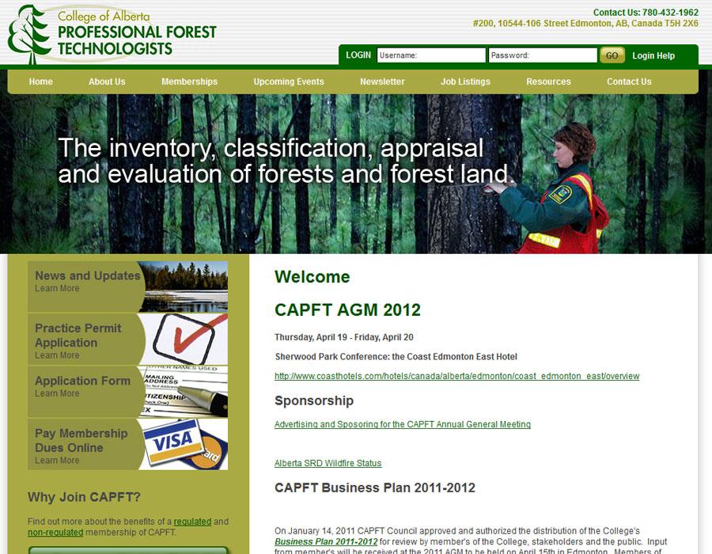
Task: Open the About Us menu
Action: 107,82
